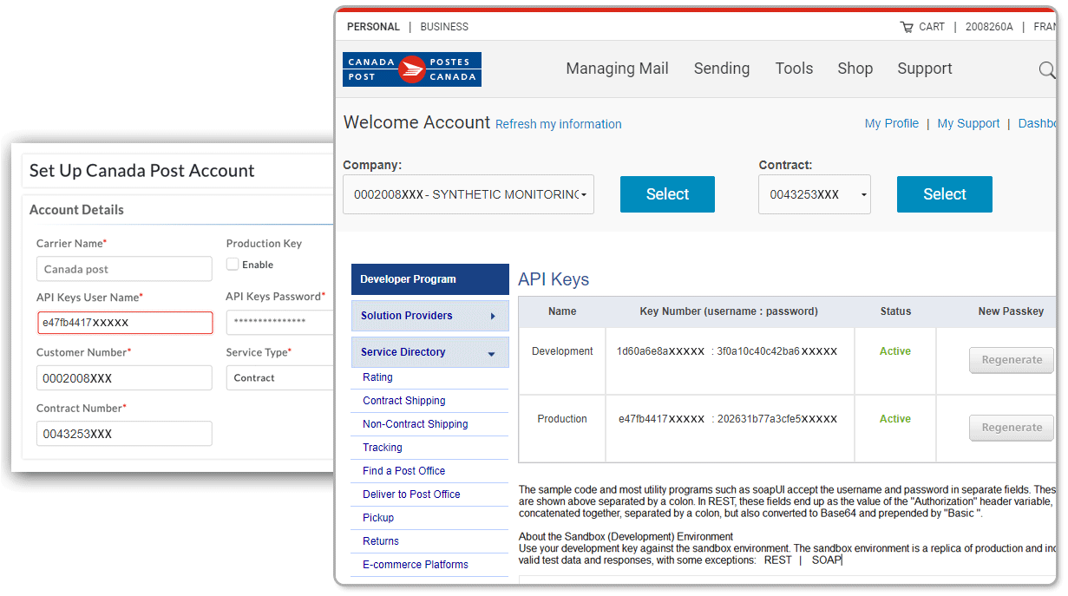Click the Production key number text
This screenshot has height=596, width=1068.
click(728, 419)
